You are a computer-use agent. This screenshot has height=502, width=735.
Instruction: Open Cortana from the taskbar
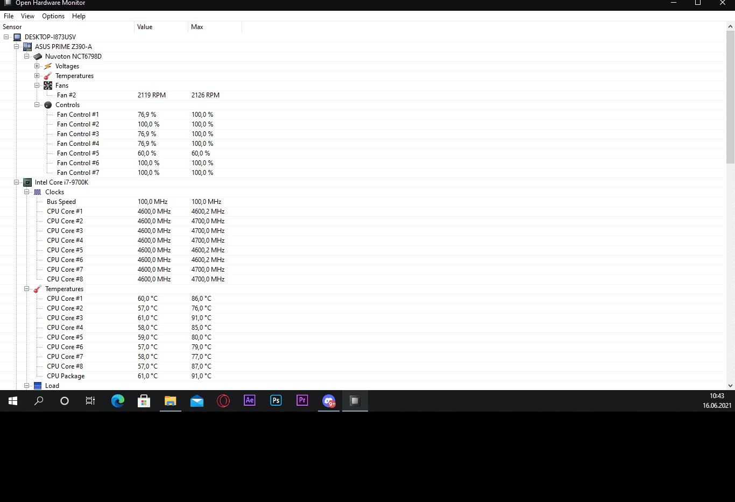click(65, 401)
